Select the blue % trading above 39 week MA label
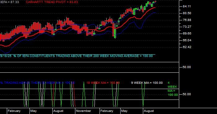The height and width of the screenshot is (114, 217). click(x=38, y=83)
